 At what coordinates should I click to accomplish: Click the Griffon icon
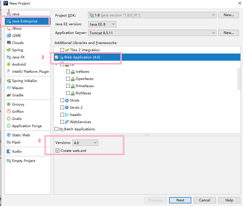(x=9, y=111)
